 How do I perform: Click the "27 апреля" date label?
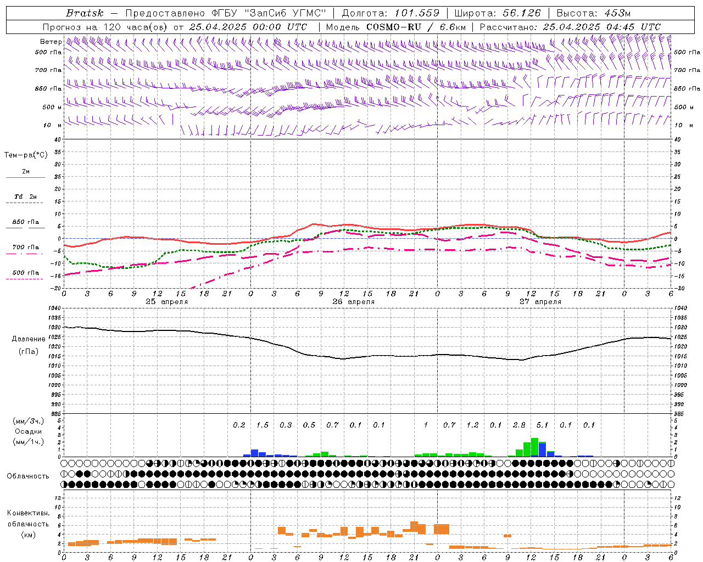[x=540, y=302]
